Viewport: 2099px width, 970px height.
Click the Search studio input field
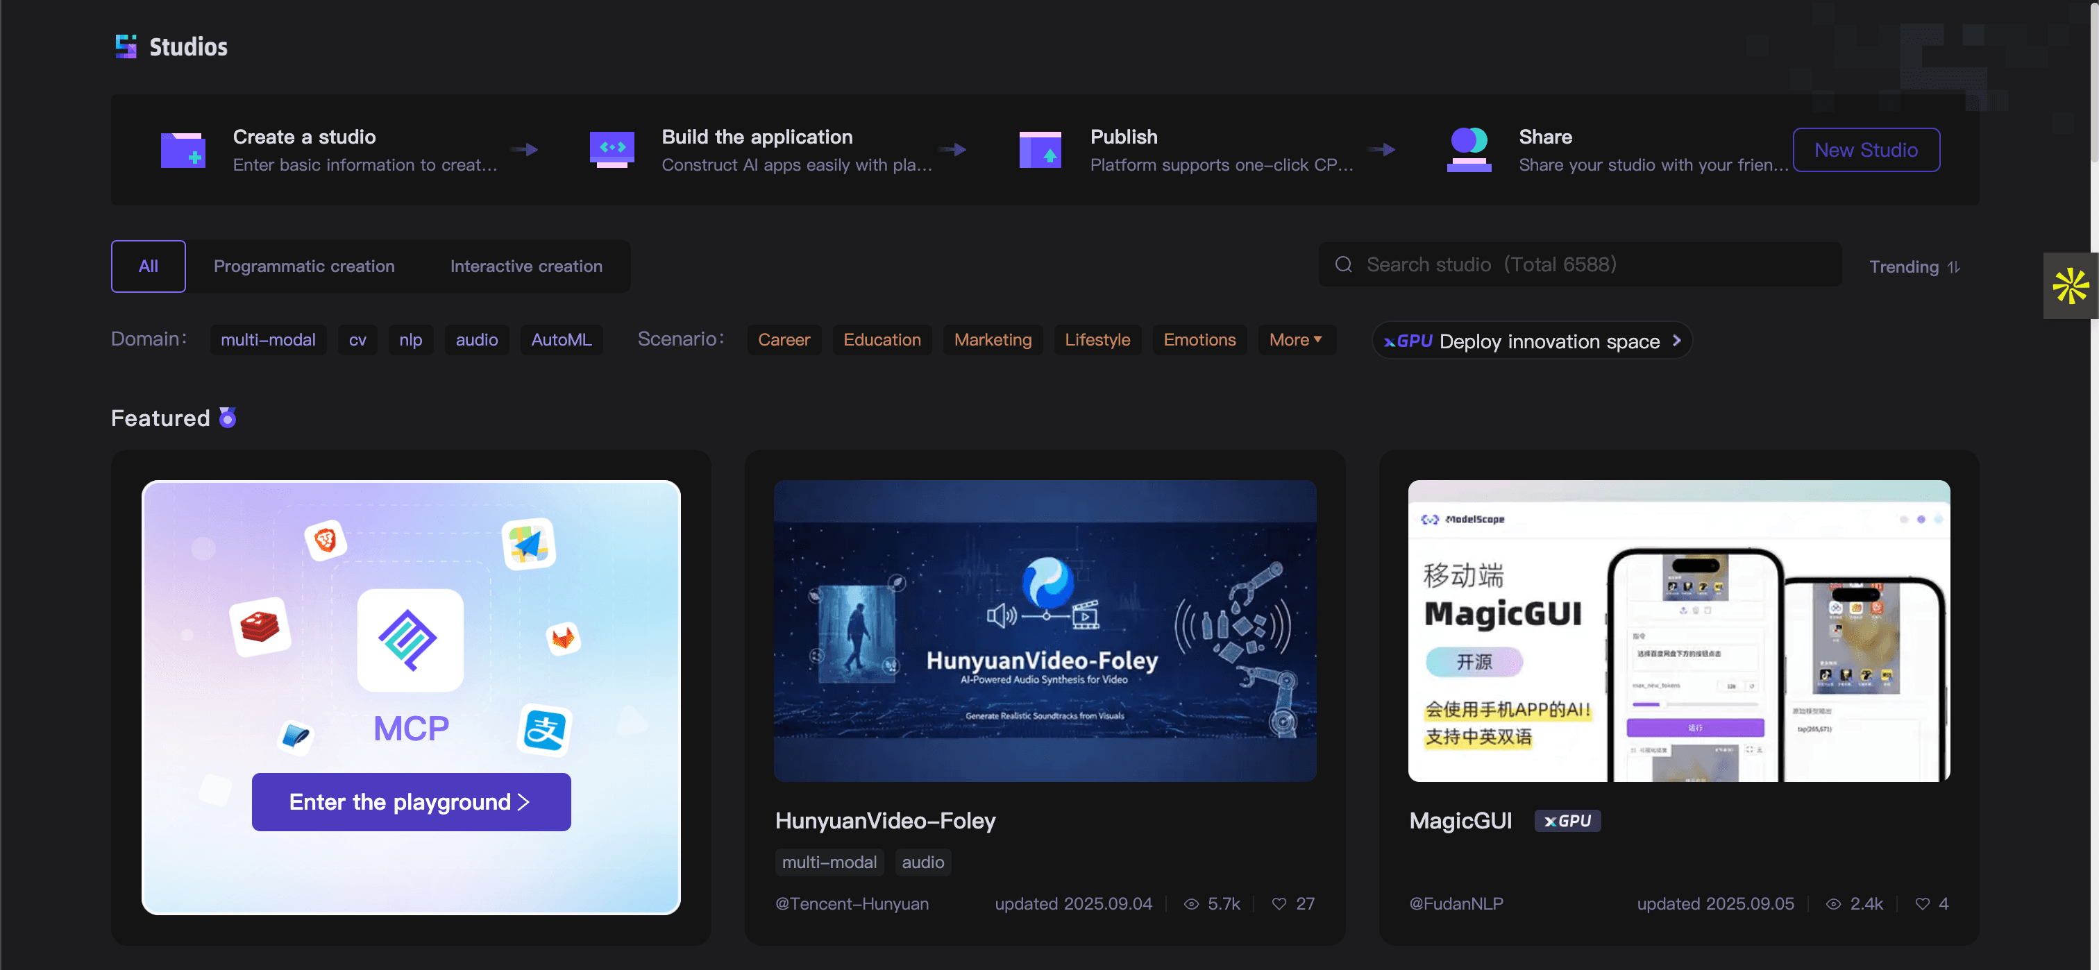click(1580, 264)
